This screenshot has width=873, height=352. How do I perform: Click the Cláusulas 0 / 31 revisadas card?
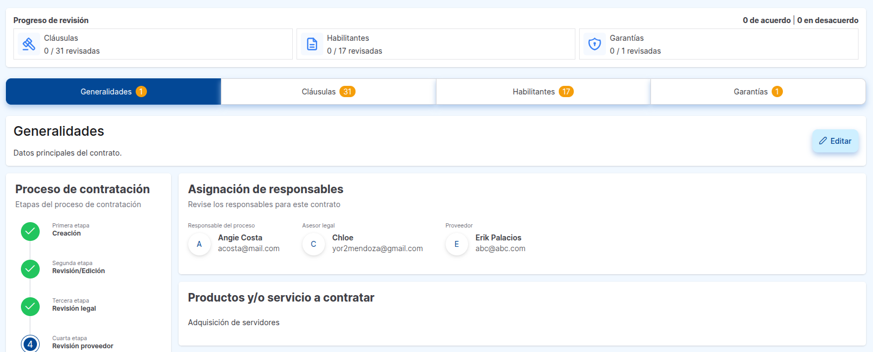pos(153,44)
